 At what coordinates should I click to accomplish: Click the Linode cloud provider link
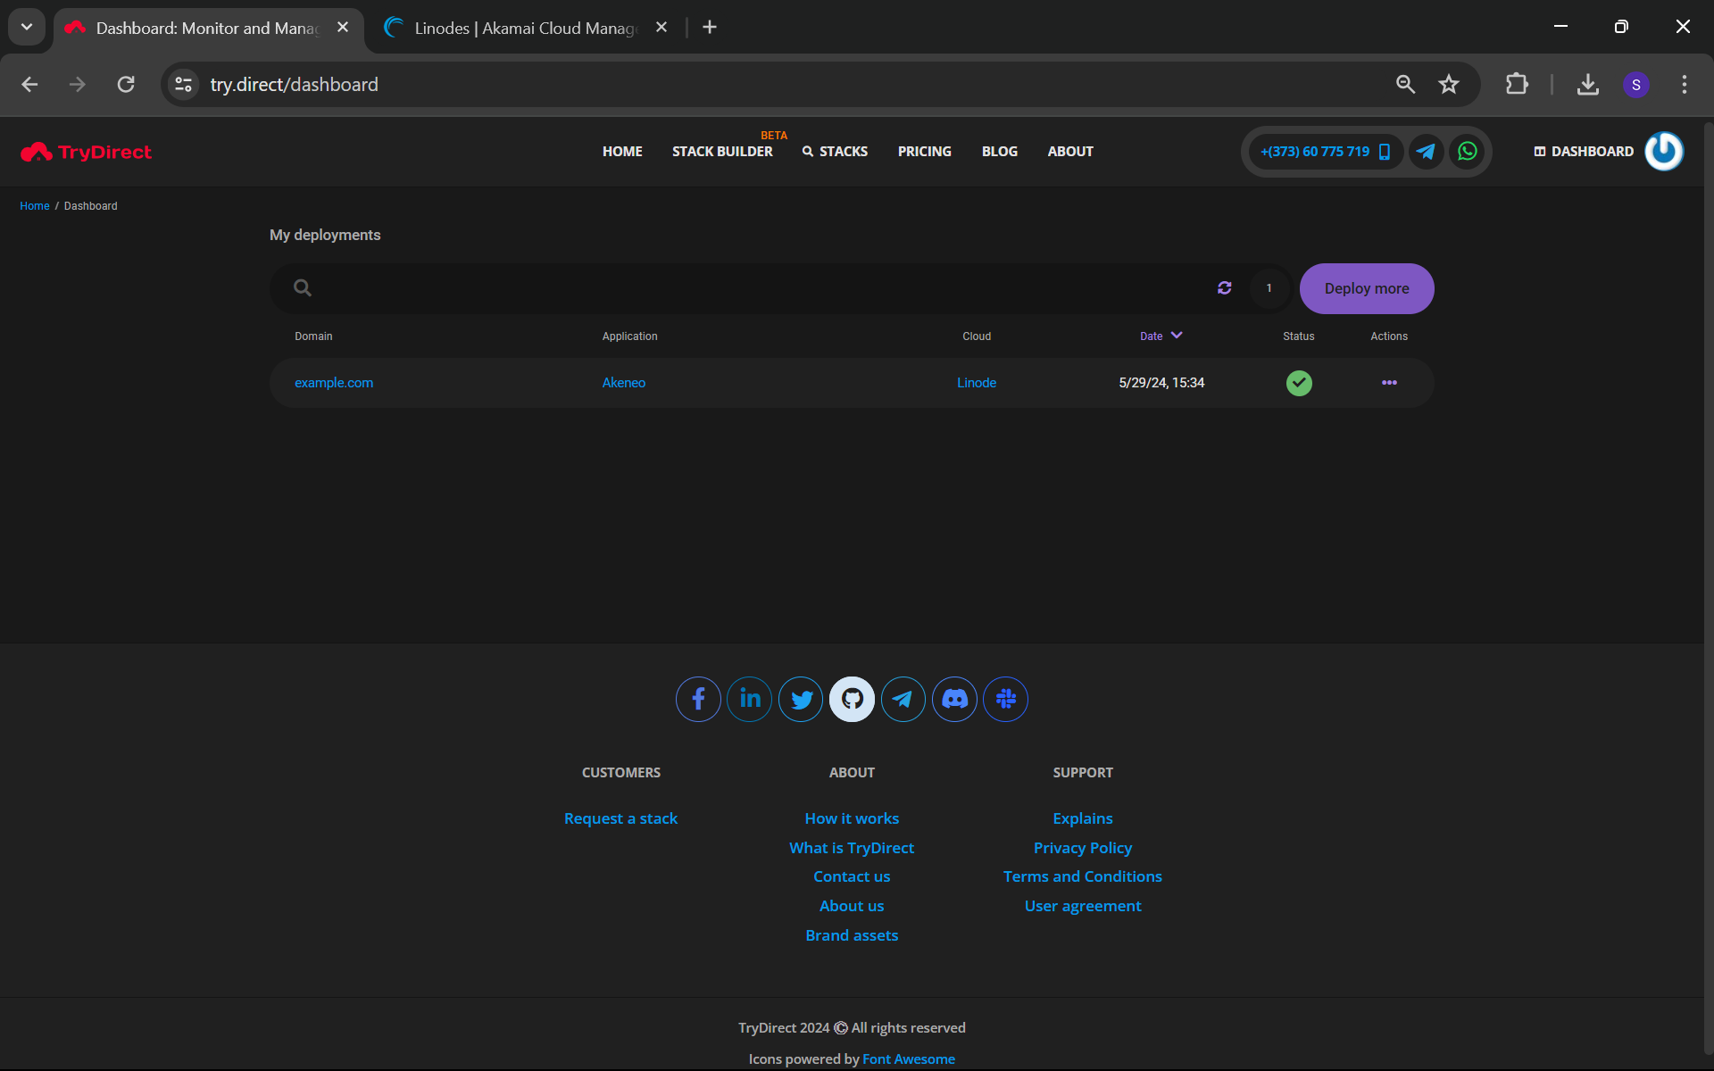pyautogui.click(x=976, y=381)
